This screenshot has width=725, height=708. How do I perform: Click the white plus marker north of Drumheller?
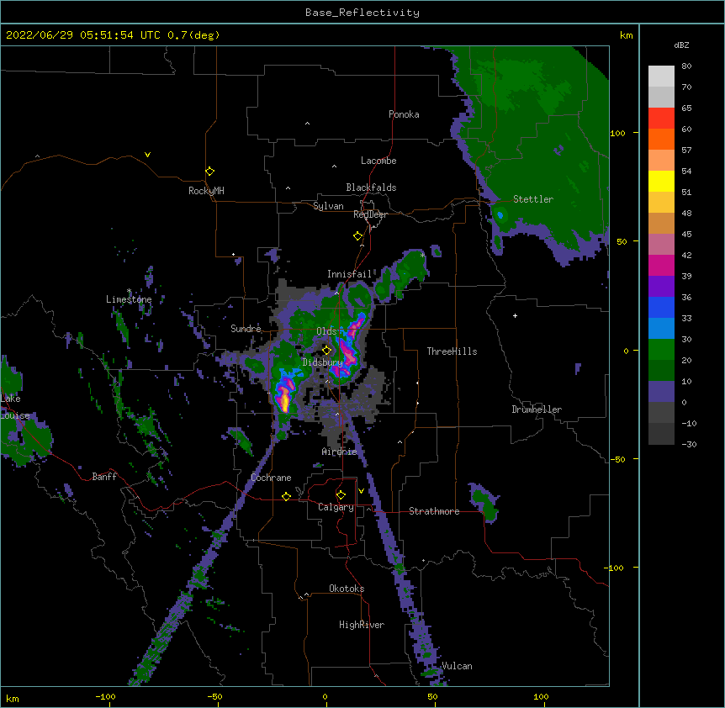[515, 315]
